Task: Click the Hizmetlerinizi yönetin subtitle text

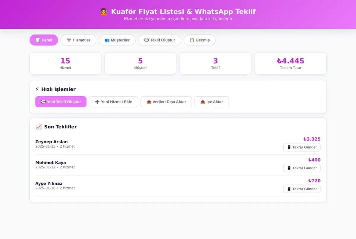Action: [x=178, y=19]
